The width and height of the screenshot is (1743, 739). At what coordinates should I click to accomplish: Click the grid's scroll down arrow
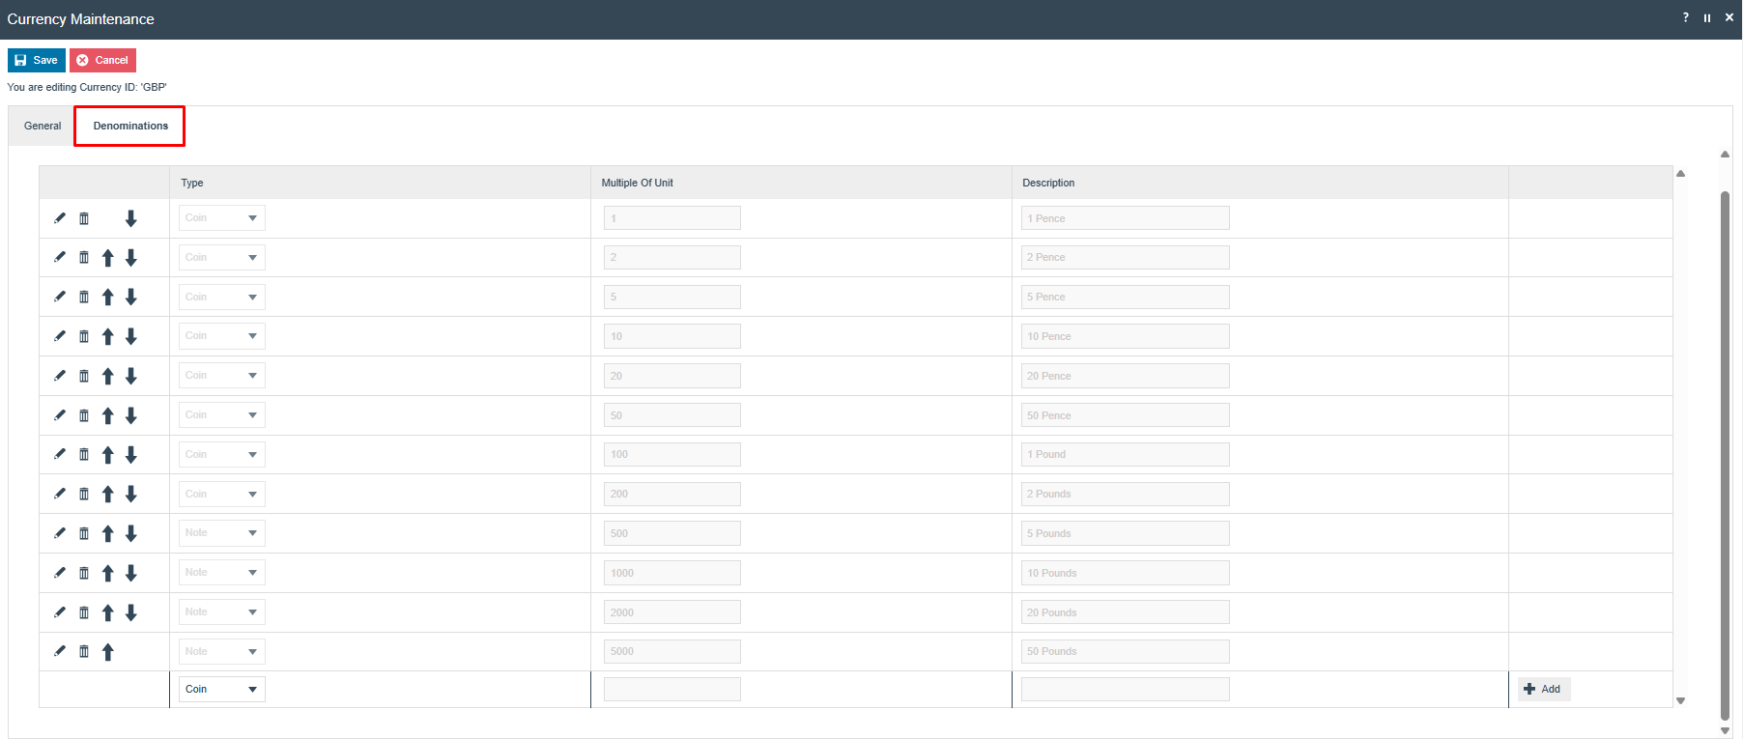coord(1681,700)
